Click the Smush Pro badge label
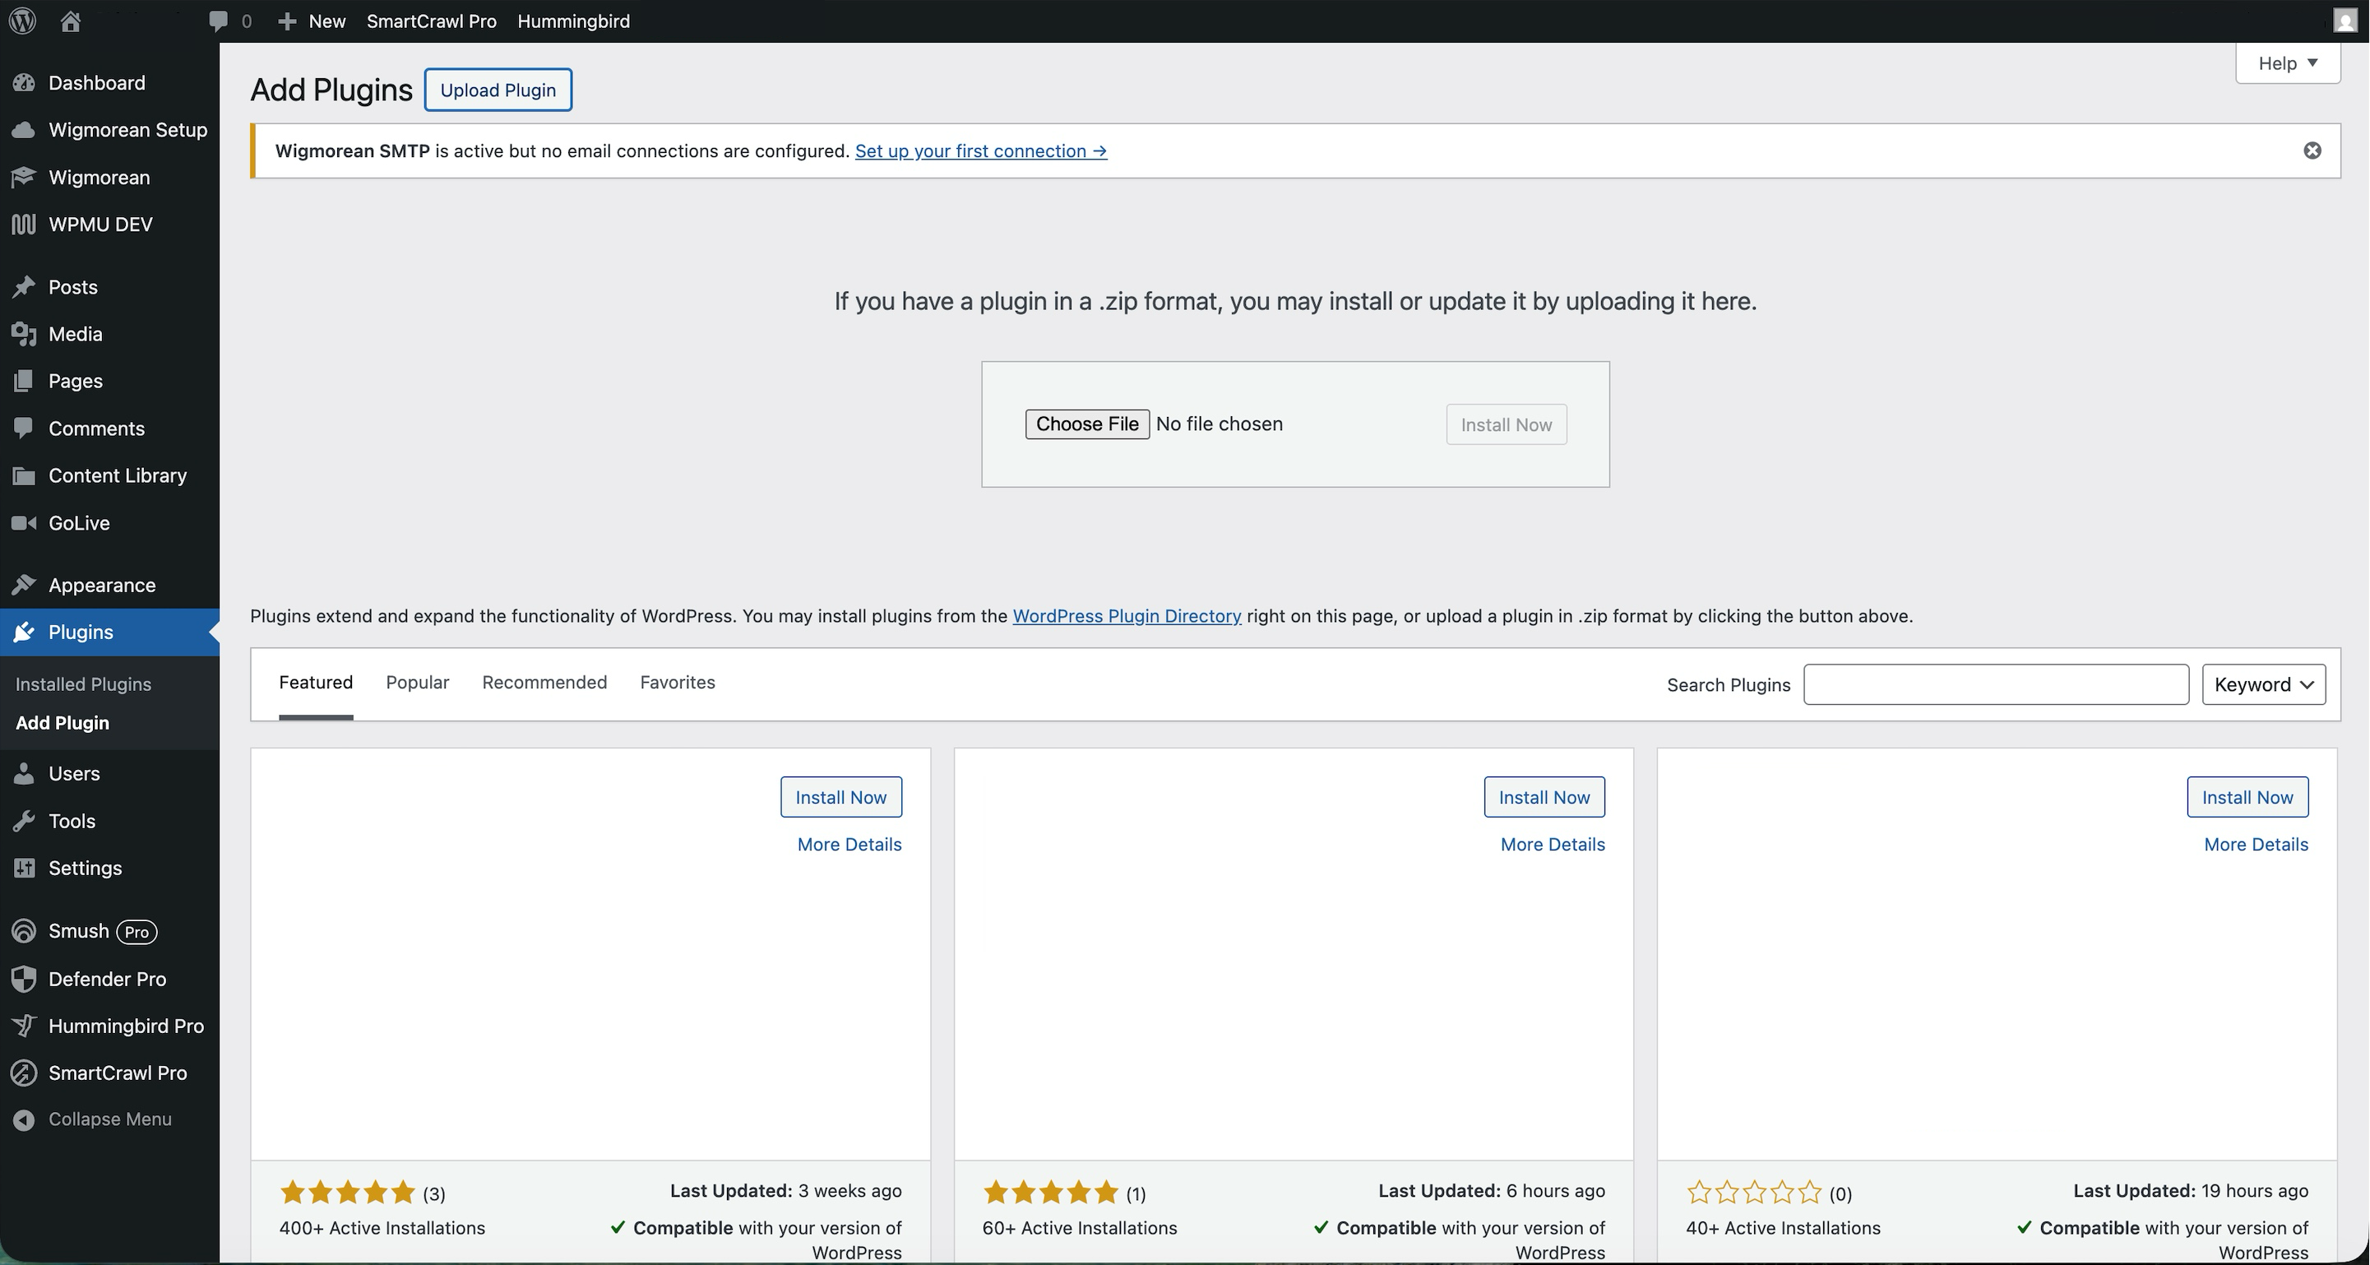The image size is (2370, 1265). point(137,932)
